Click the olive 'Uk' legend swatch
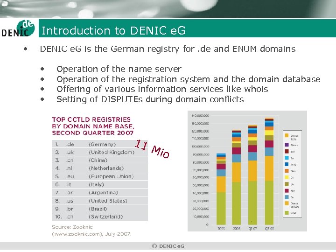 (x=287, y=184)
